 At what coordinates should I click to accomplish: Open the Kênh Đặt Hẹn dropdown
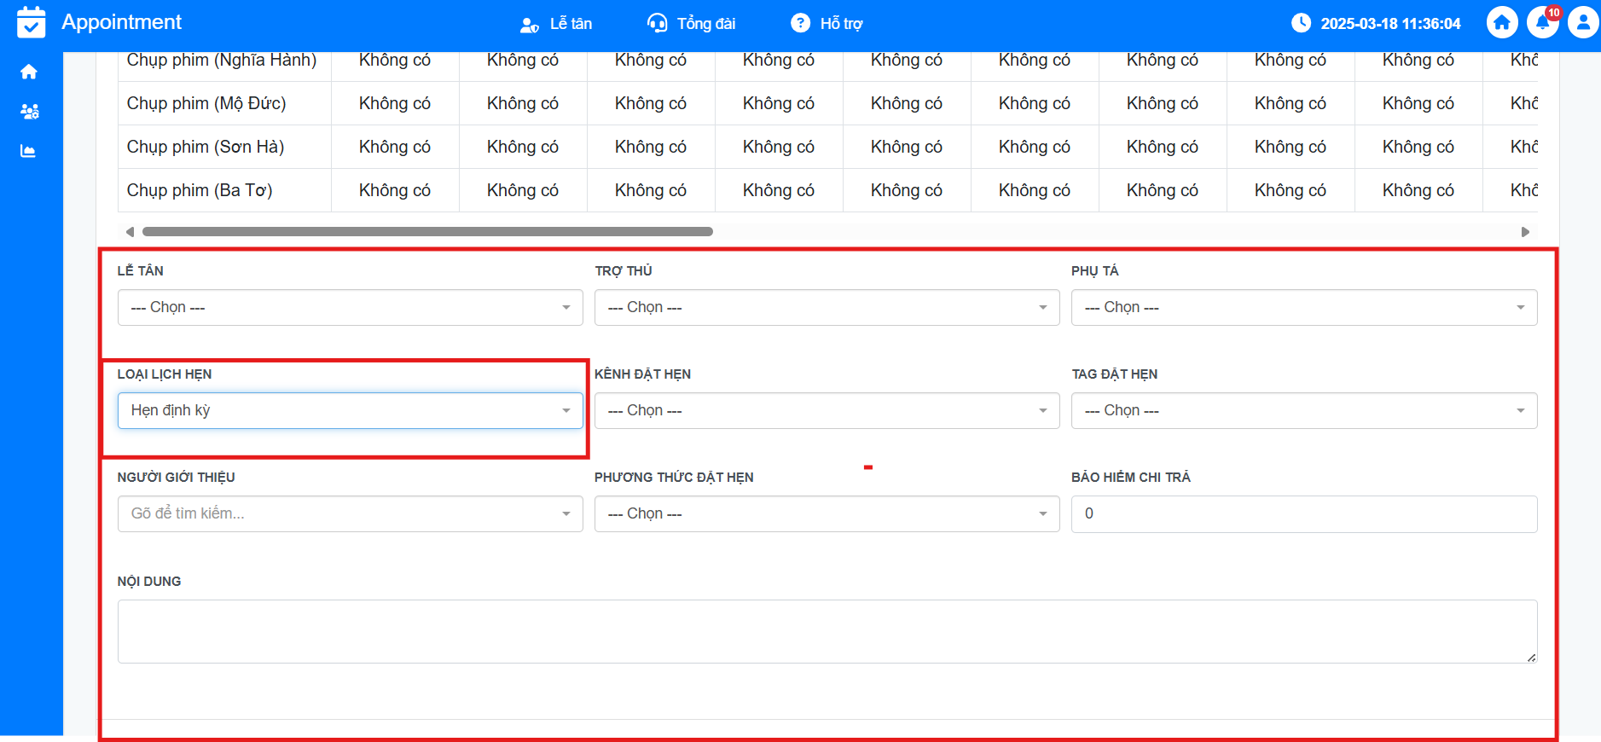pyautogui.click(x=827, y=411)
